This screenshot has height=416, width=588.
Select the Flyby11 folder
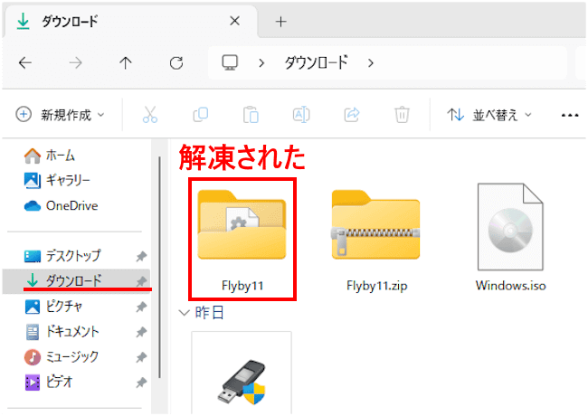[x=242, y=239]
